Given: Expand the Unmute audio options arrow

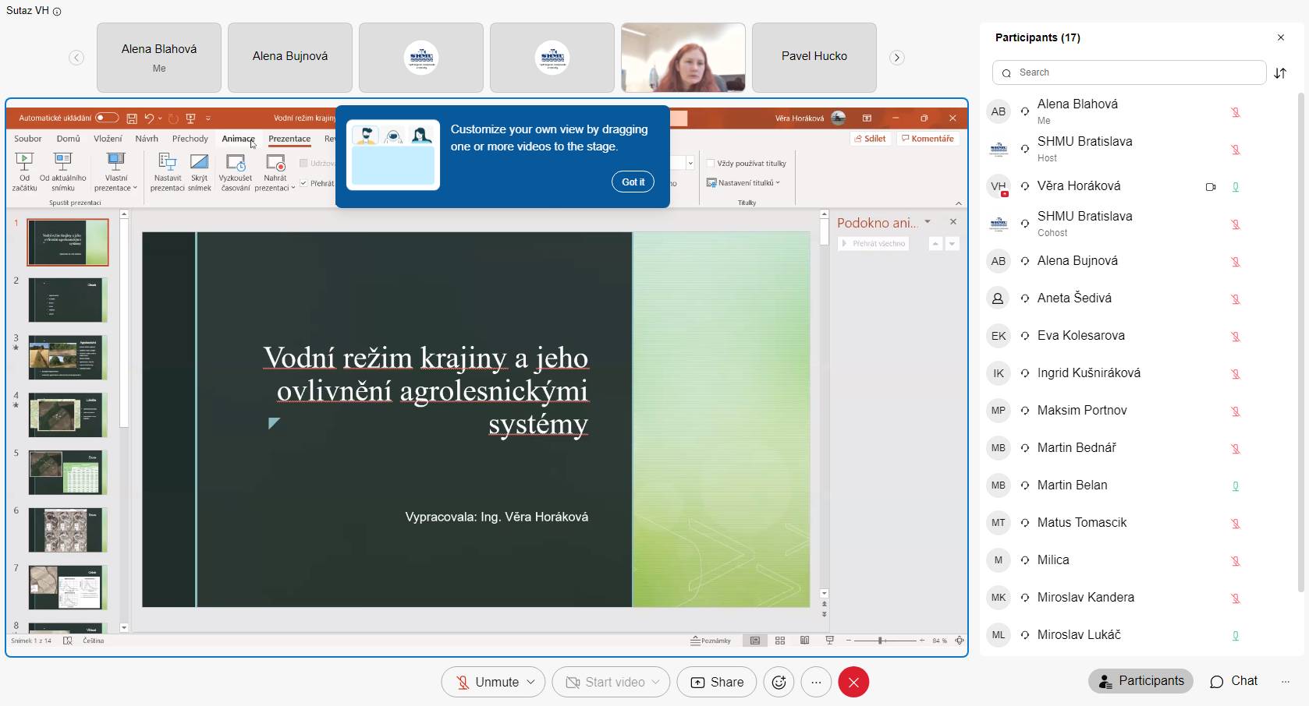Looking at the screenshot, I should tap(531, 683).
